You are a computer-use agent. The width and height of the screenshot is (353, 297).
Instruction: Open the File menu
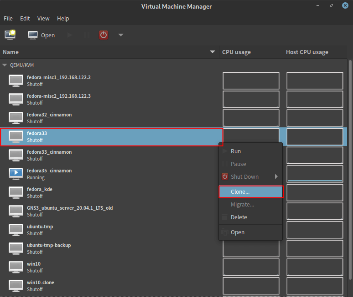pos(8,18)
